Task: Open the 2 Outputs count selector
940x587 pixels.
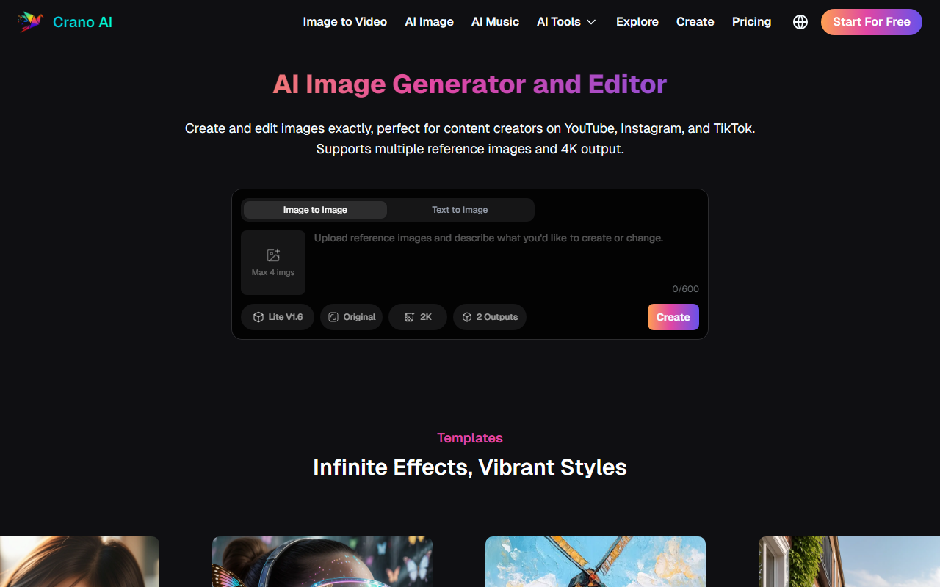Action: tap(490, 317)
